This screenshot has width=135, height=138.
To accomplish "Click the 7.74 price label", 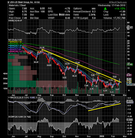I will pos(111,80).
